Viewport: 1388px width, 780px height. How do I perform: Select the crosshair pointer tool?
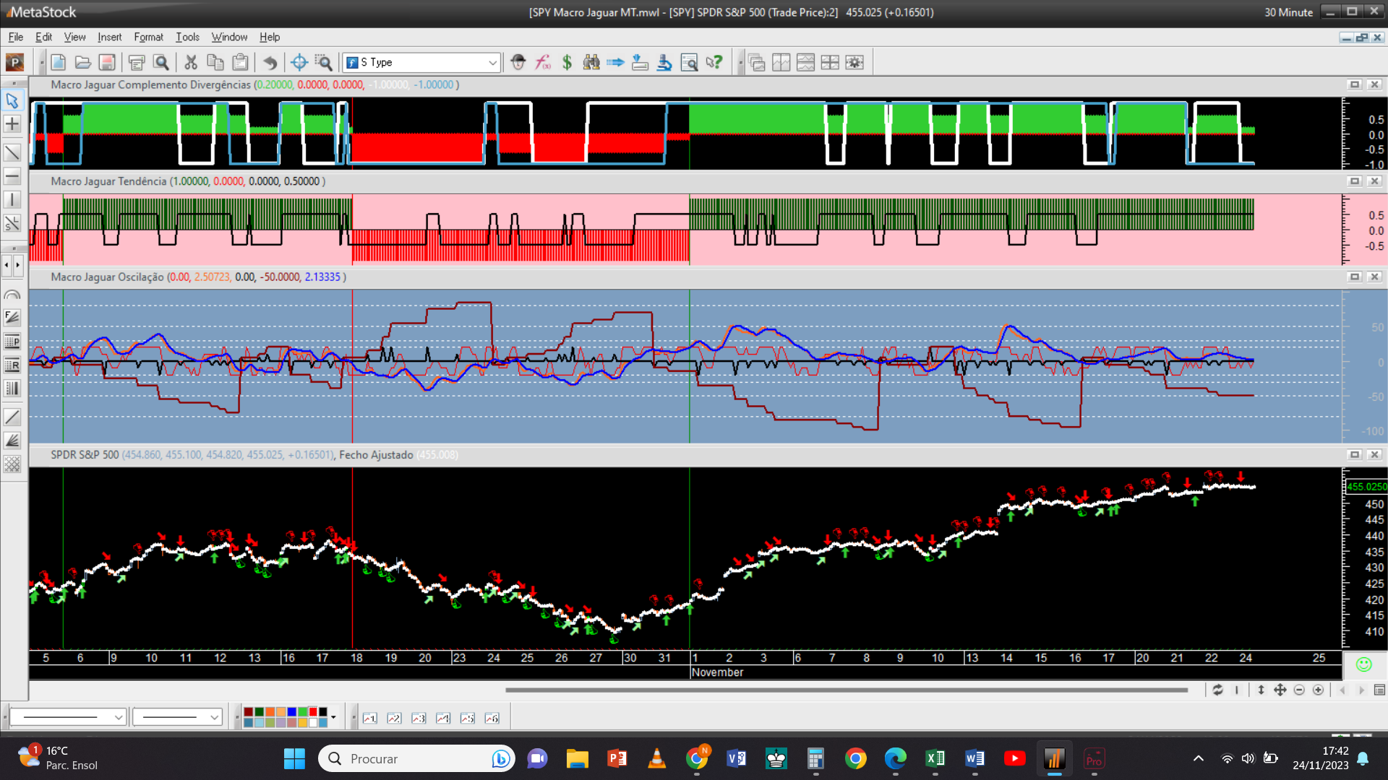pos(299,63)
